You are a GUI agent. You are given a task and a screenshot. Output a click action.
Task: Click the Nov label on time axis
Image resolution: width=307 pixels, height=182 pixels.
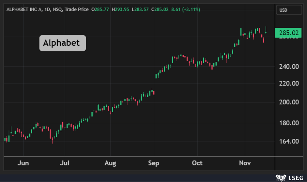pos(244,163)
